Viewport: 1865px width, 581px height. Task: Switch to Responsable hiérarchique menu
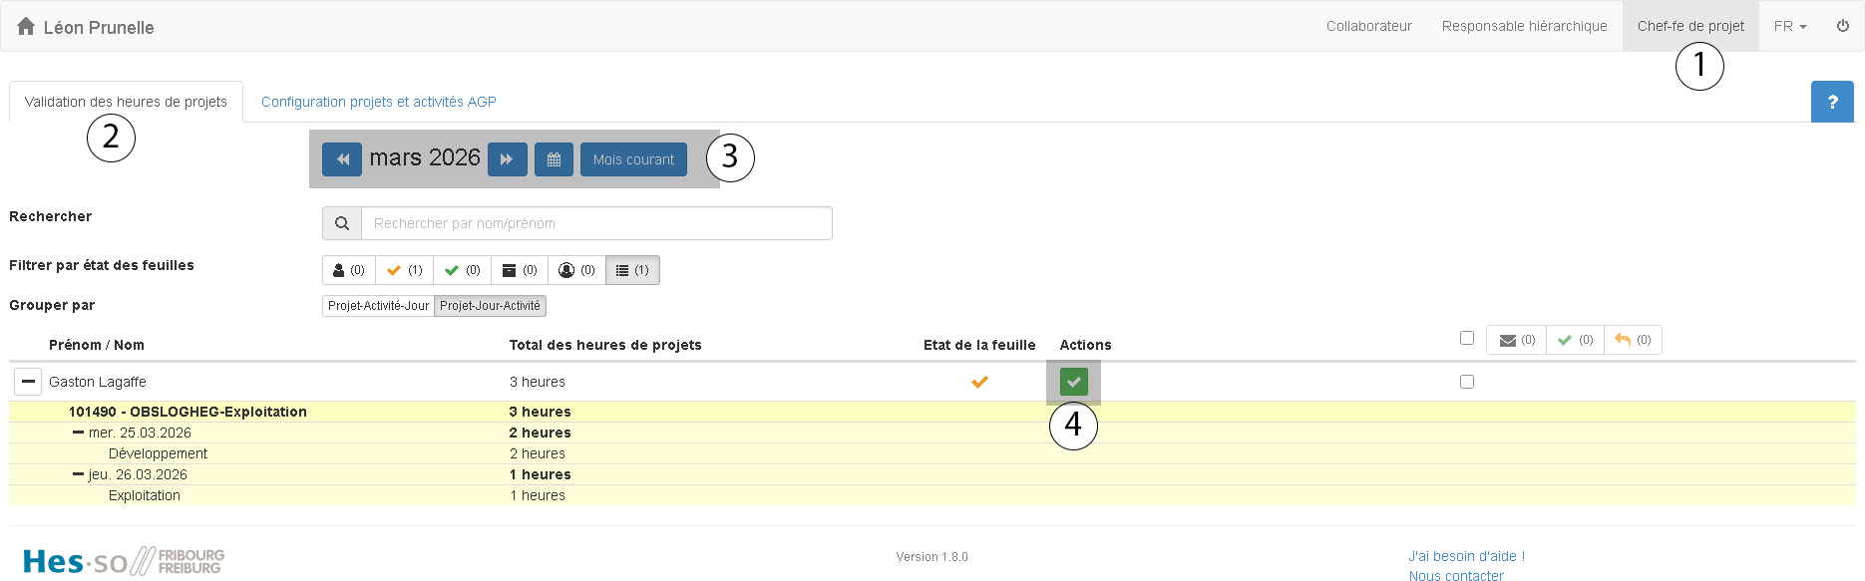pyautogui.click(x=1524, y=26)
